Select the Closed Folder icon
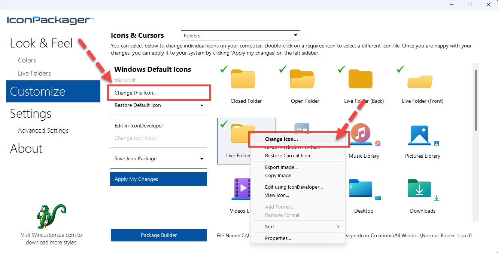This screenshot has width=498, height=253. coord(243,79)
